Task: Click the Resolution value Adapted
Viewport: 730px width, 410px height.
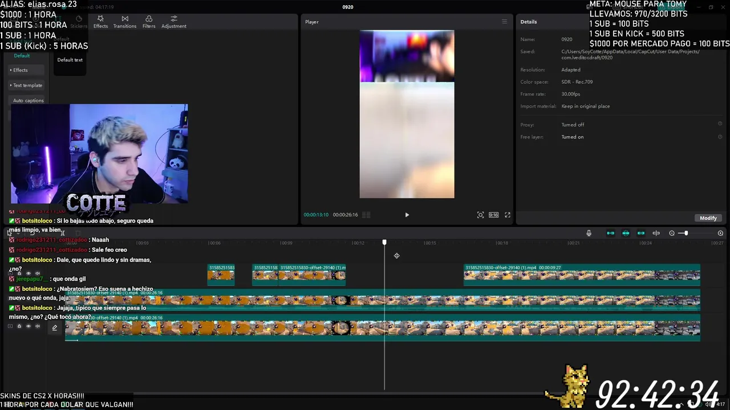Action: (571, 69)
